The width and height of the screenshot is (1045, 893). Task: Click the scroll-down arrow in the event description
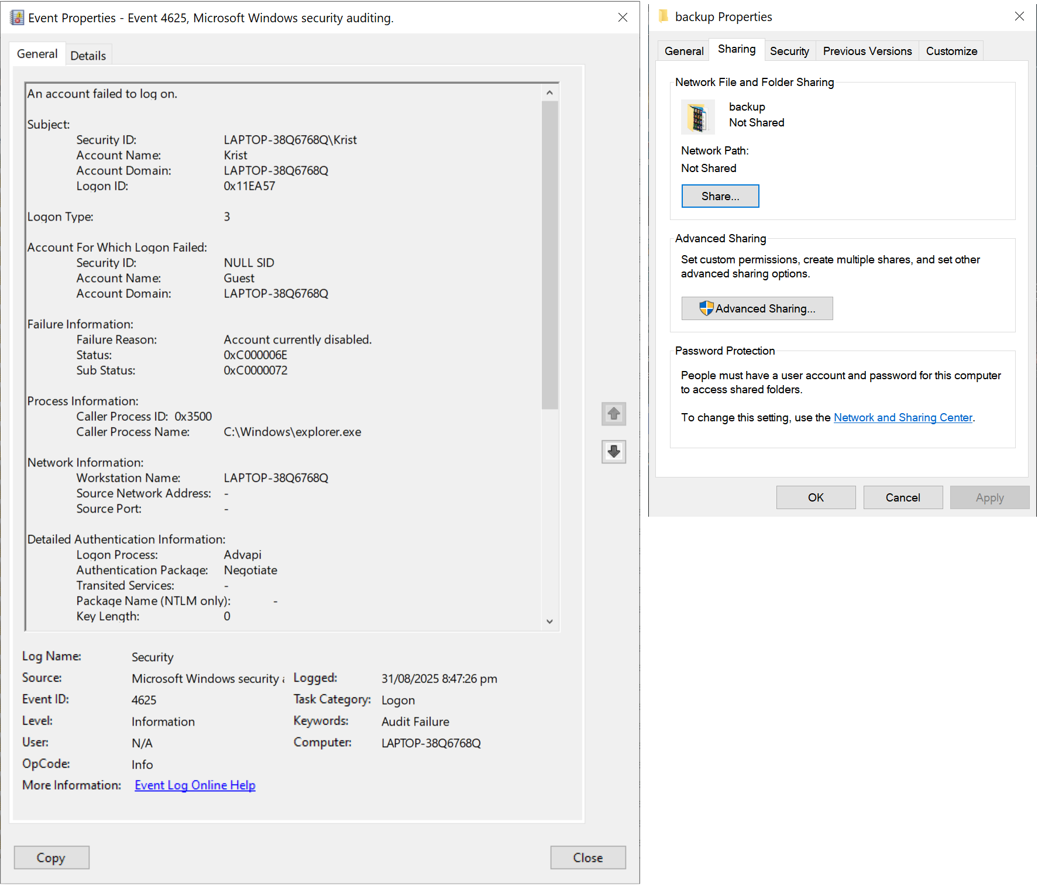point(549,621)
